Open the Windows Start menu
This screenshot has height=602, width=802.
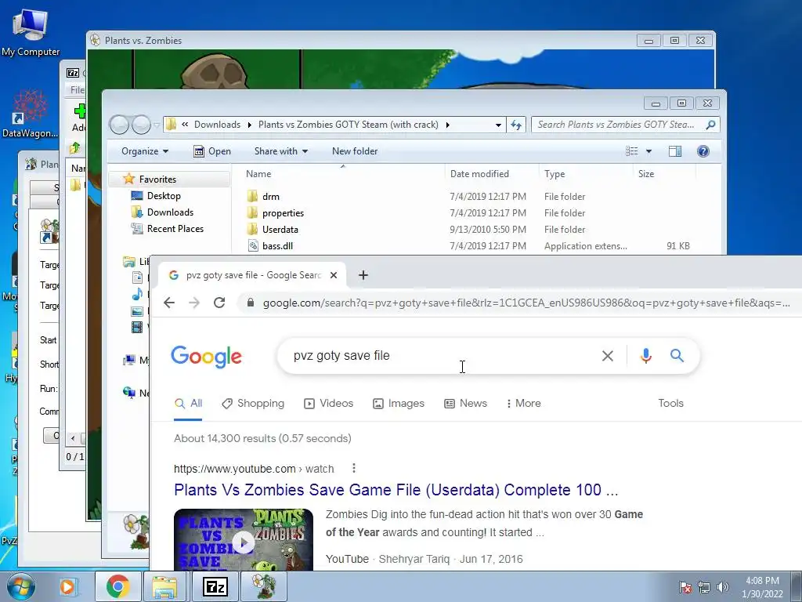pyautogui.click(x=20, y=586)
